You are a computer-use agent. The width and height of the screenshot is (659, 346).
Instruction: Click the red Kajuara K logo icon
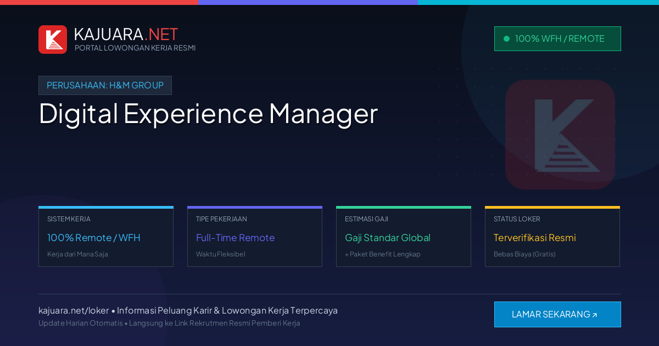[x=53, y=40]
